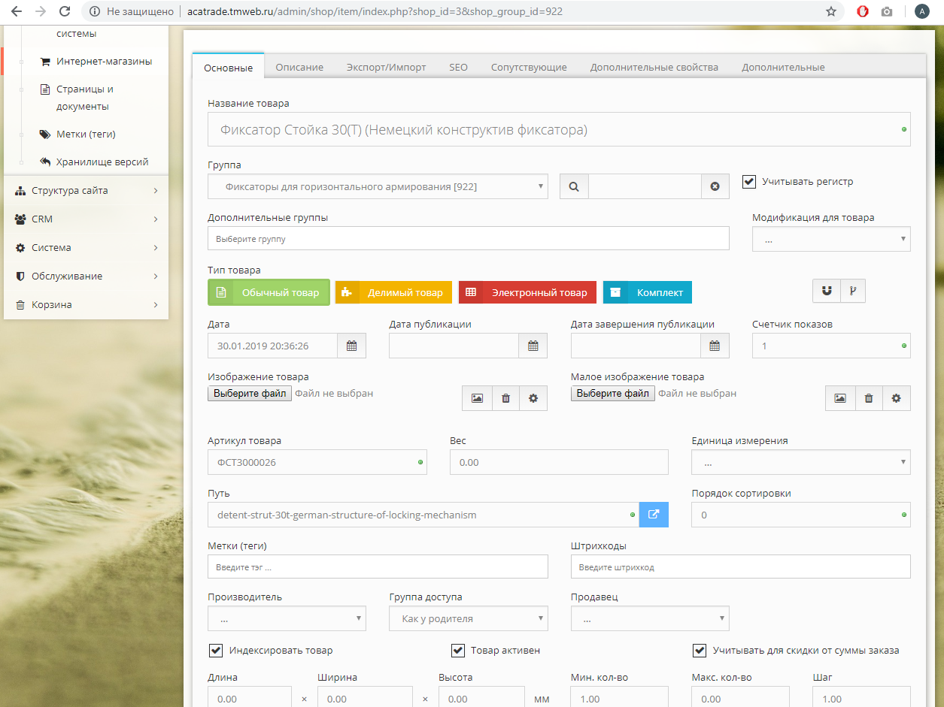
Task: Click the Дополнительные группы field
Action: (x=469, y=238)
